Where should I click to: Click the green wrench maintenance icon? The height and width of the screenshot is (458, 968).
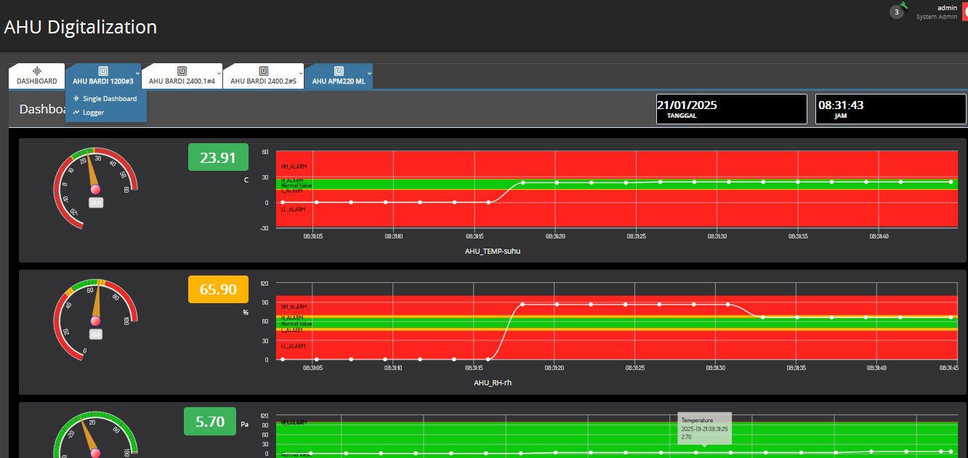904,7
